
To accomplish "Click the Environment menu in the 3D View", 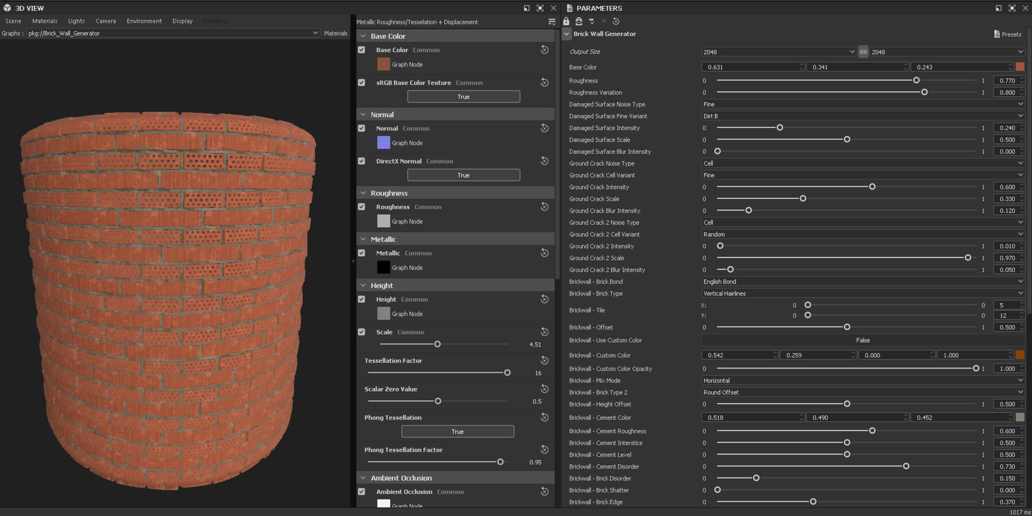I will [144, 21].
